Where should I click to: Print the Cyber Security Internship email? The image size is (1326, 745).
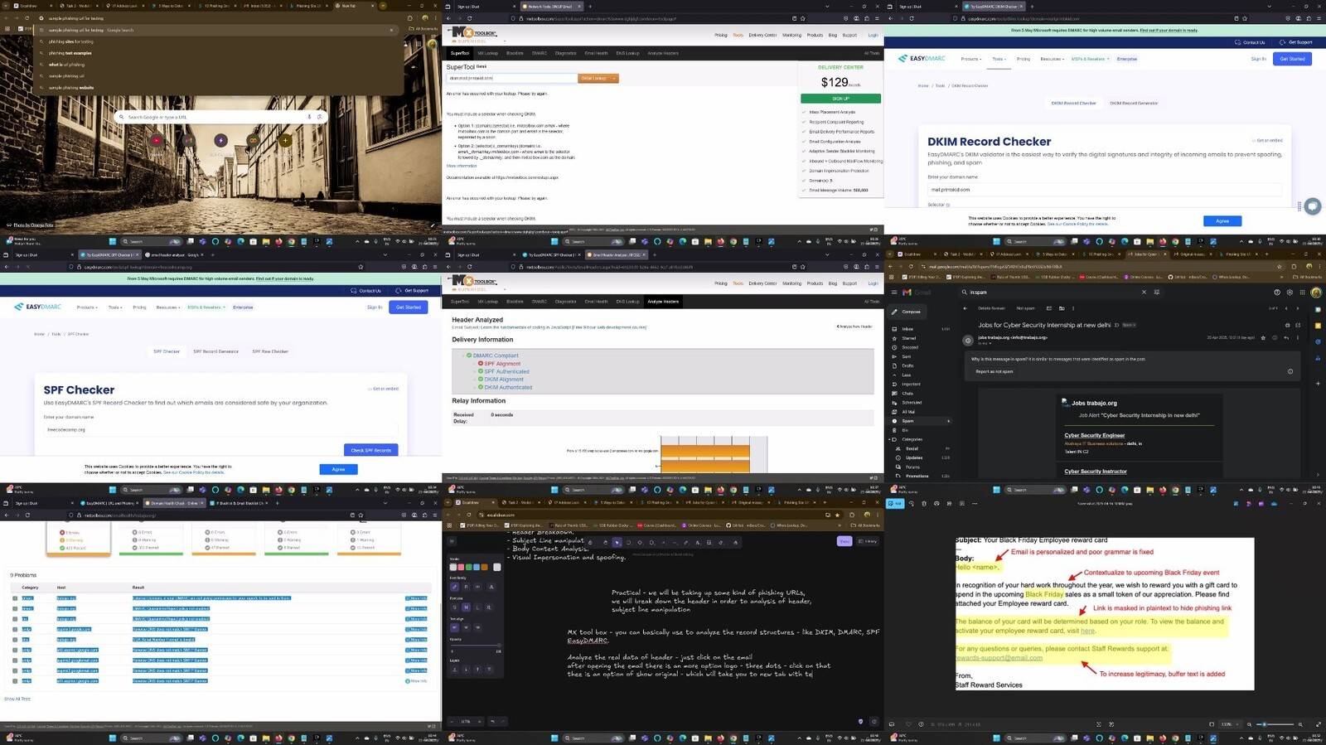pyautogui.click(x=1287, y=325)
